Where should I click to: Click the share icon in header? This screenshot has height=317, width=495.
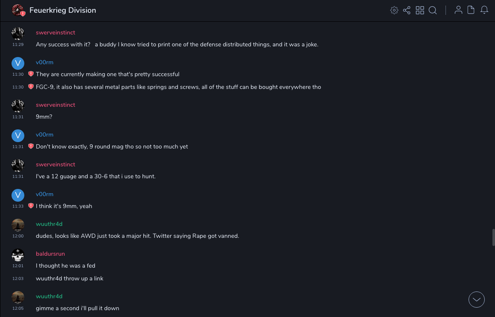point(407,10)
